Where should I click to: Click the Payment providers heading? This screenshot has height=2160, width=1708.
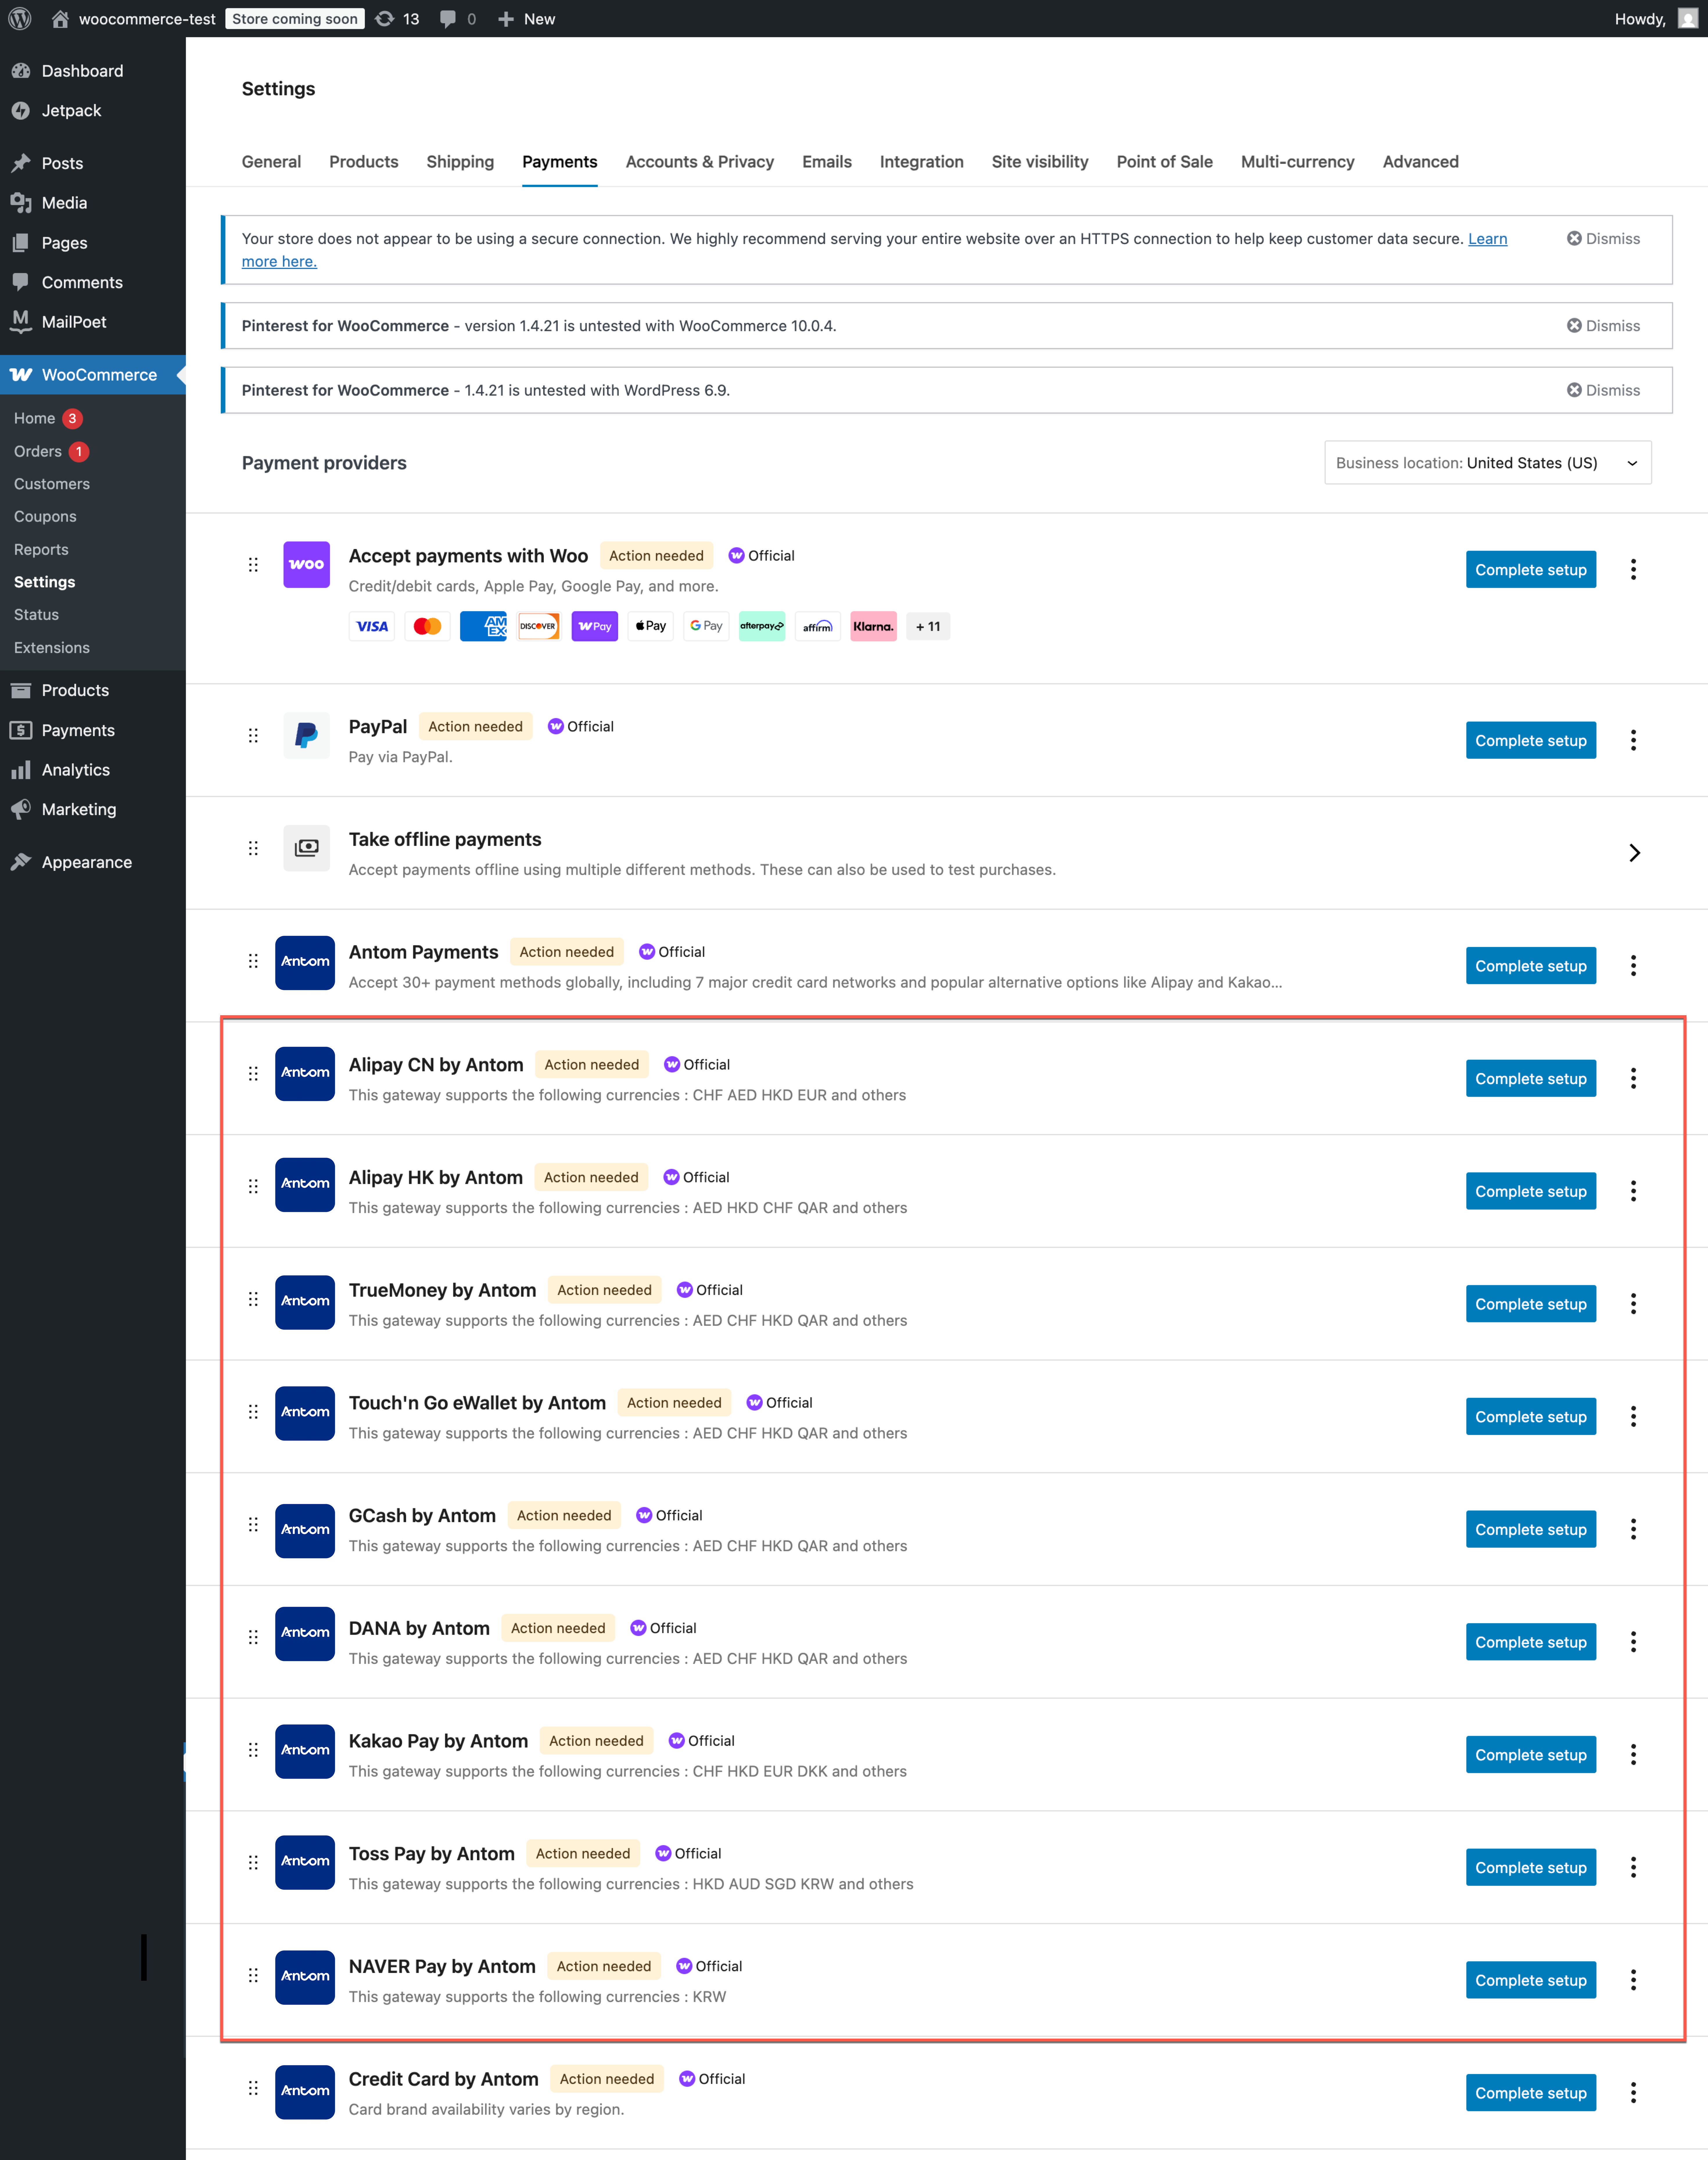324,463
